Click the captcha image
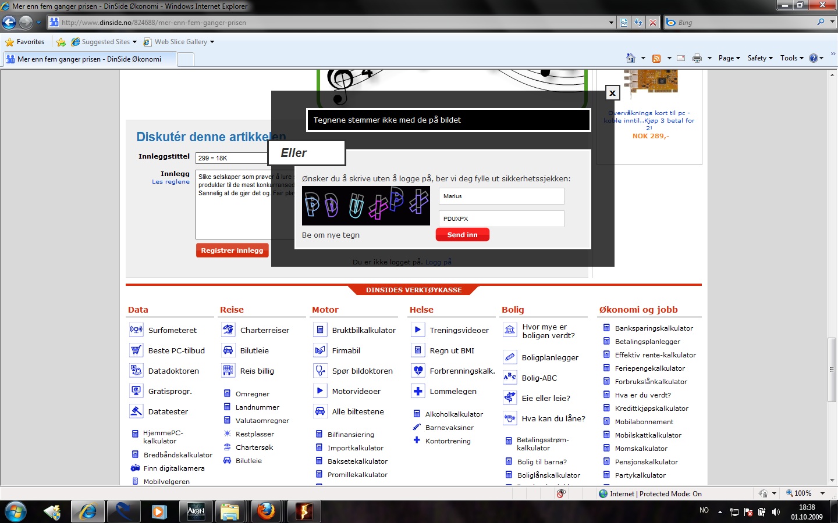Screen dimensions: 838x523 (x=366, y=206)
